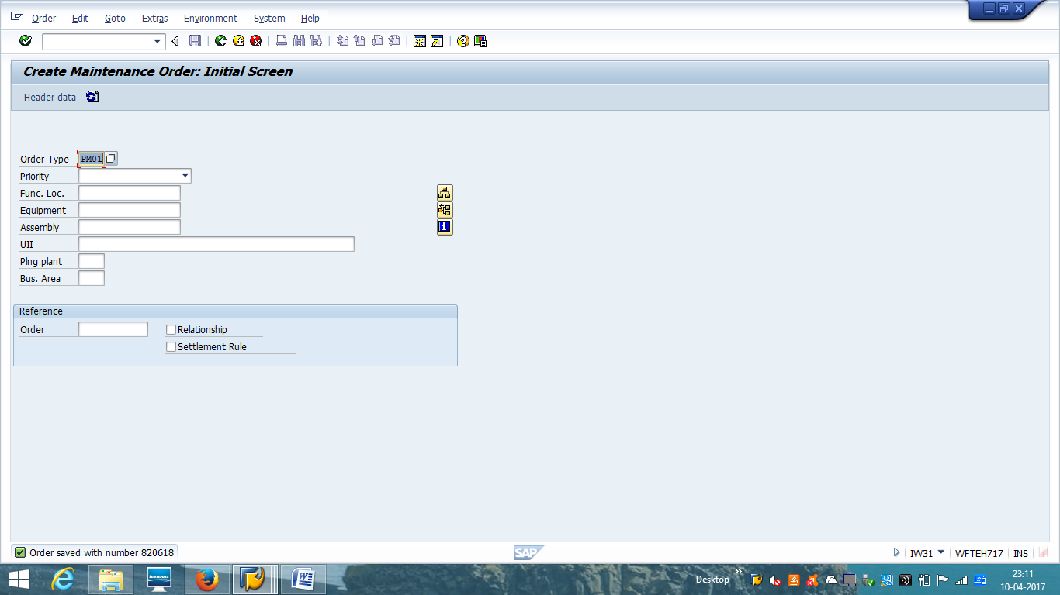Open the Edit menu
This screenshot has width=1060, height=595.
pyautogui.click(x=80, y=18)
